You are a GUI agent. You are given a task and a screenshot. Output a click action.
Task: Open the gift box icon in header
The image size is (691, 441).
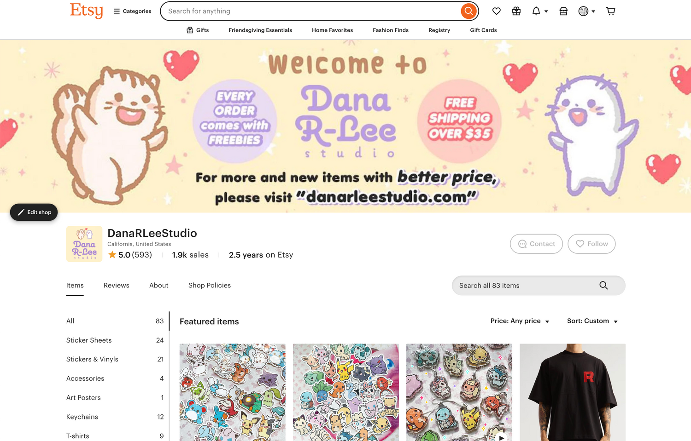click(x=516, y=11)
